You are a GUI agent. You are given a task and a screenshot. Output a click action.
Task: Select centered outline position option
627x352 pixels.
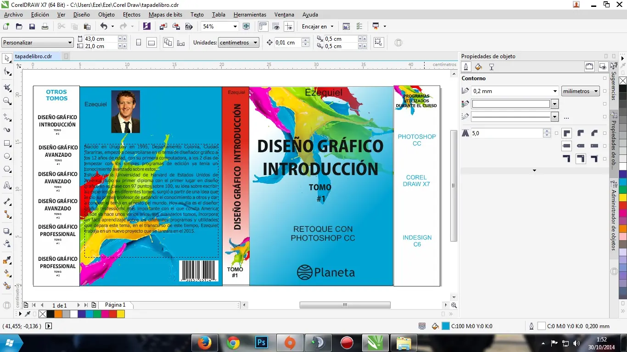tap(581, 159)
